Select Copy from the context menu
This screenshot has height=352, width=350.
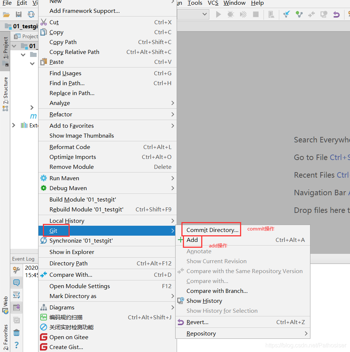107,32
